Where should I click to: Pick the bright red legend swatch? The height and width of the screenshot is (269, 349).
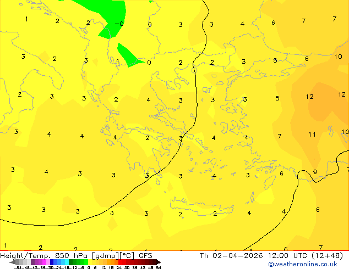(x=120, y=262)
